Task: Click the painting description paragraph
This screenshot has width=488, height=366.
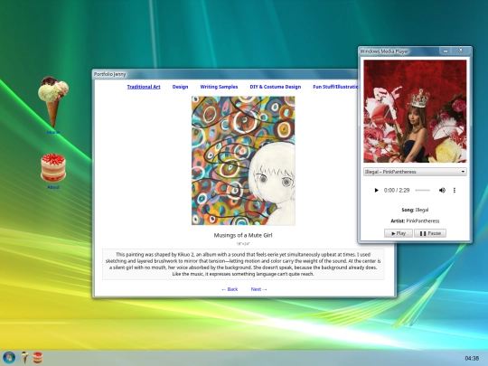Action: point(243,264)
